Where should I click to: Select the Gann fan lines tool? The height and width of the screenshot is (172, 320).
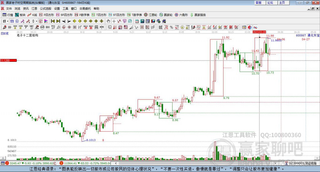point(115,27)
